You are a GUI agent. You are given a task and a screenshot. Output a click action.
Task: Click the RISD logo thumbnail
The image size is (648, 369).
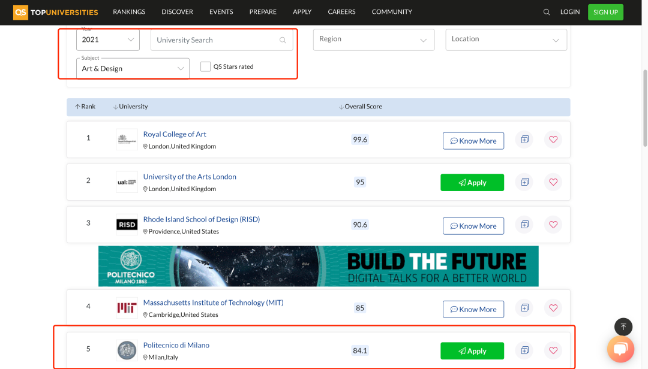127,225
